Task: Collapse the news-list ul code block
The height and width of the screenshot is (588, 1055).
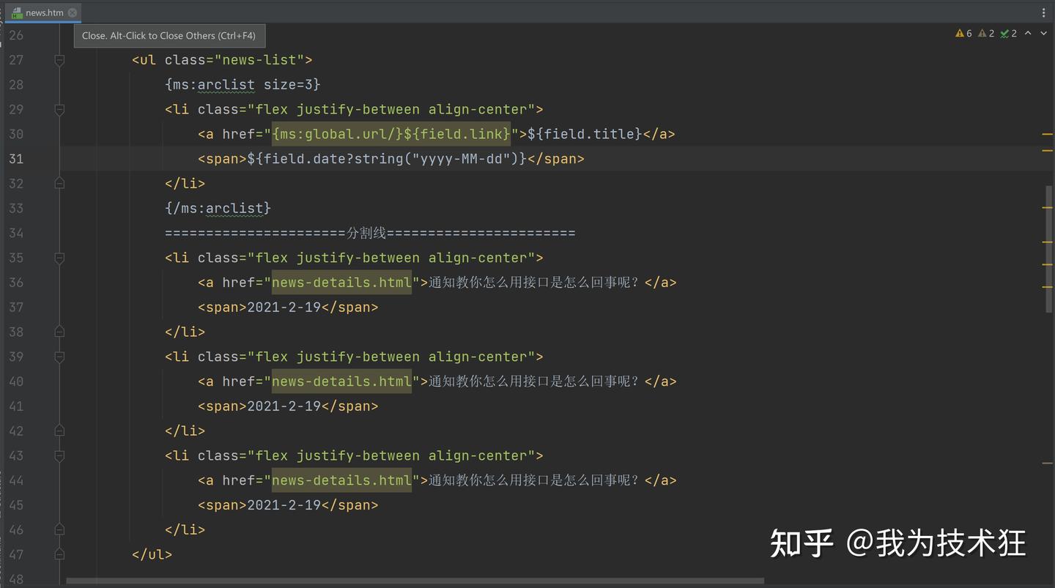Action: tap(59, 60)
